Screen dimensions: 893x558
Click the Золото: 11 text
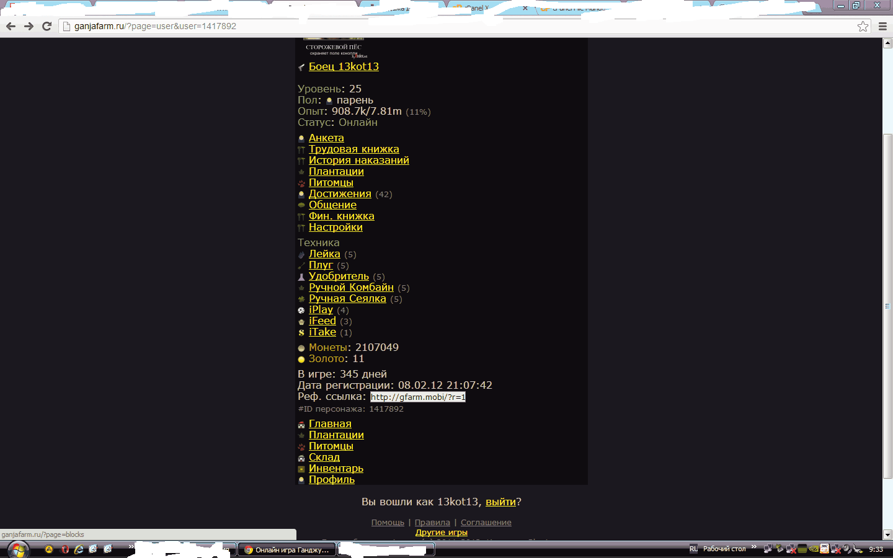337,358
